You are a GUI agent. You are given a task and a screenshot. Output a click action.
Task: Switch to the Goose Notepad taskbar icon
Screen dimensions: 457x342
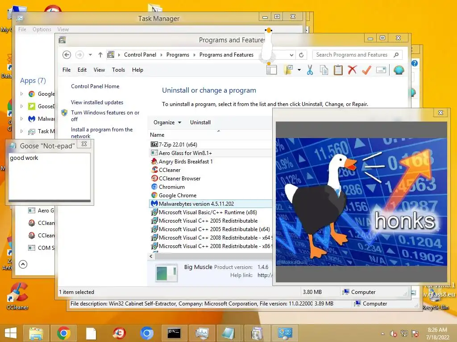coord(228,333)
